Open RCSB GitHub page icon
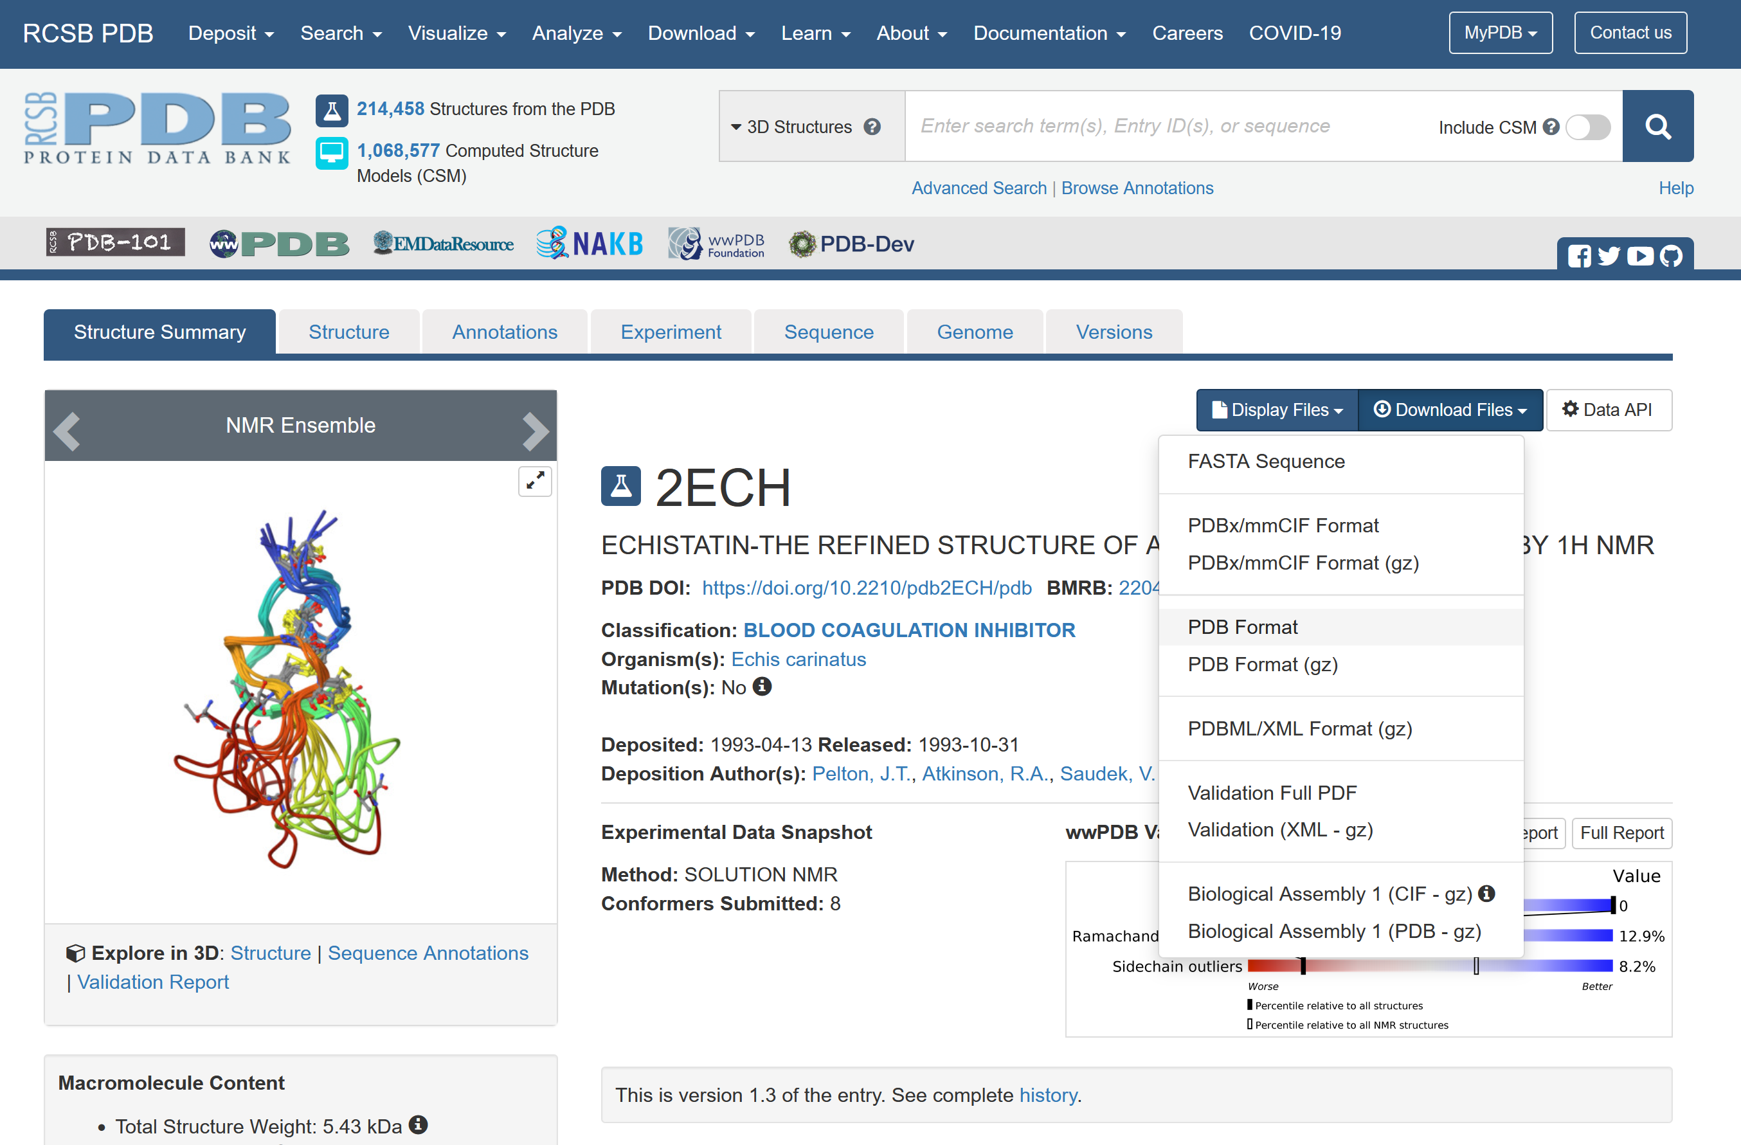 (x=1671, y=256)
